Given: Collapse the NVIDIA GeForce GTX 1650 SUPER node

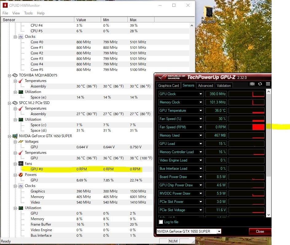Looking at the screenshot, I should (9, 136).
